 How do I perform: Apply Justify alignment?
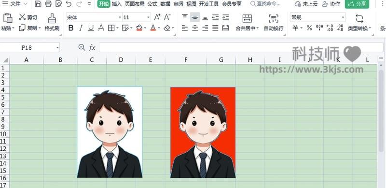[215, 28]
